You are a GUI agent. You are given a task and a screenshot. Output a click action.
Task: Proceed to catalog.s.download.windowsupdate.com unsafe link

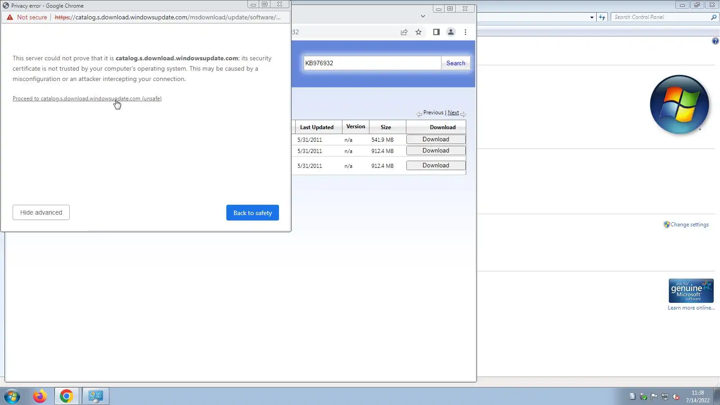pyautogui.click(x=87, y=99)
